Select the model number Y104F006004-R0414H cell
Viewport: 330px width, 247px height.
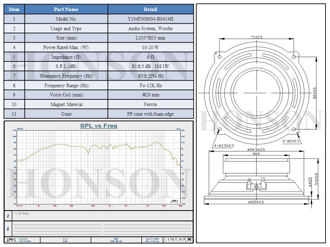point(150,19)
